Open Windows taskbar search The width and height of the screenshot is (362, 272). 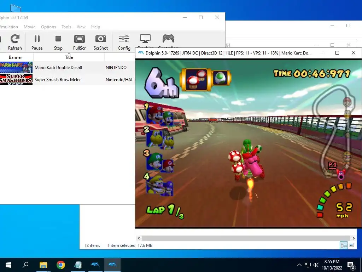25,265
